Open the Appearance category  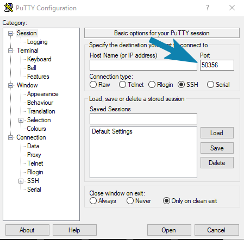point(43,94)
